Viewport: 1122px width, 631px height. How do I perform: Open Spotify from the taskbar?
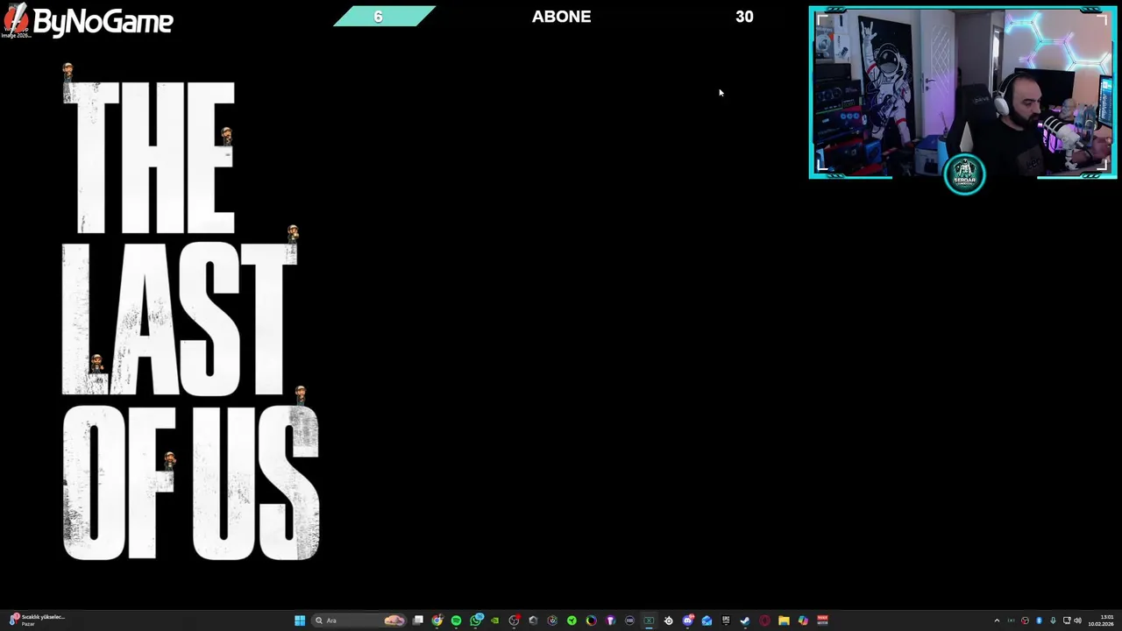coord(456,620)
